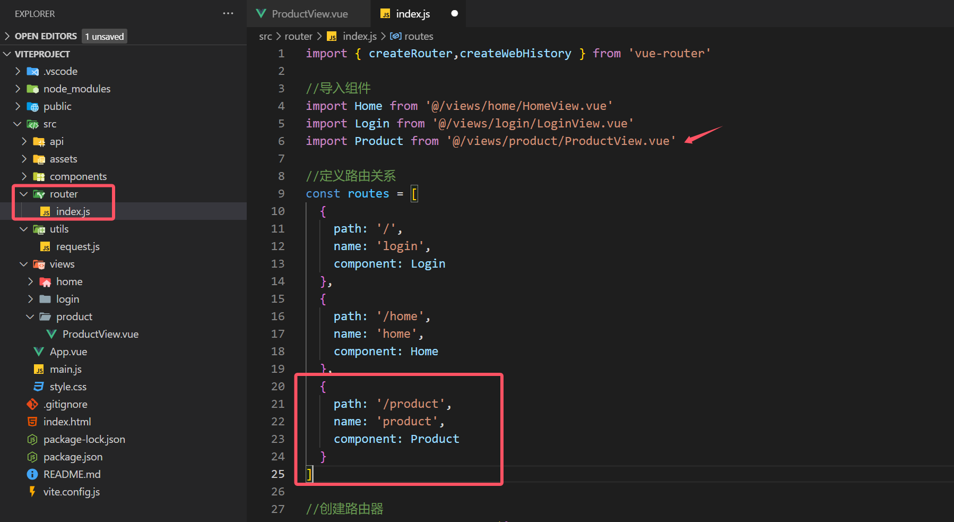This screenshot has height=522, width=954.
Task: Click the .vscode folder icon
Action: pos(33,72)
